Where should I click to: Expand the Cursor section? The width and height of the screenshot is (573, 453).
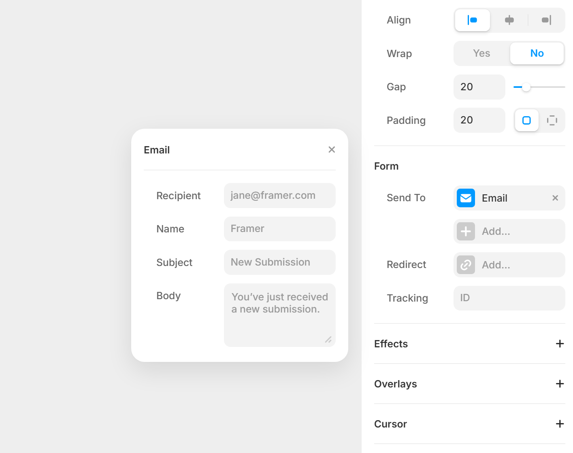click(560, 424)
